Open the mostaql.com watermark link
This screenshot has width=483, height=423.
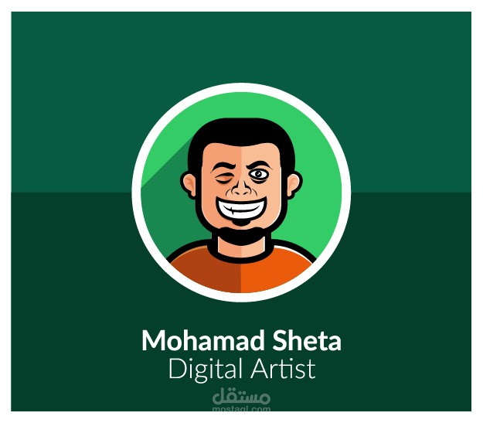[241, 409]
